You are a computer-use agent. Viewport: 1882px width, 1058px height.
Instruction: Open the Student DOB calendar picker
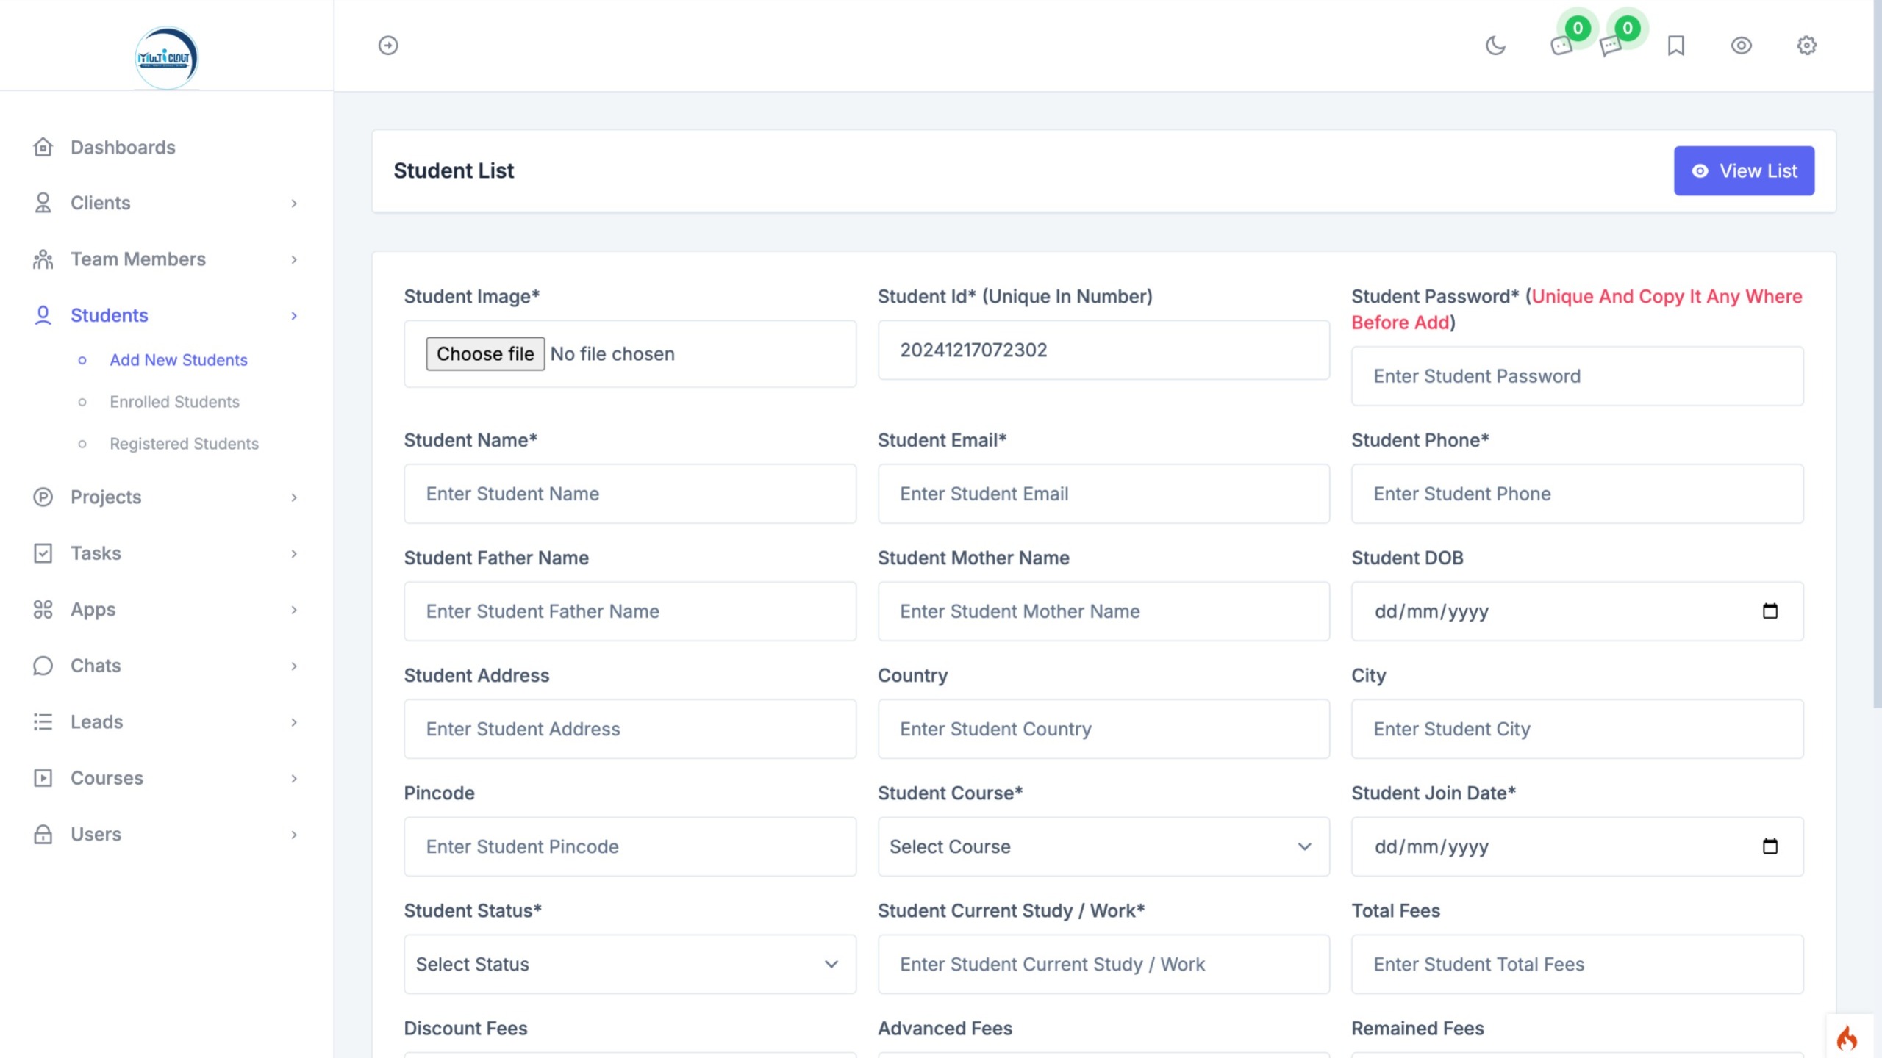[1770, 611]
